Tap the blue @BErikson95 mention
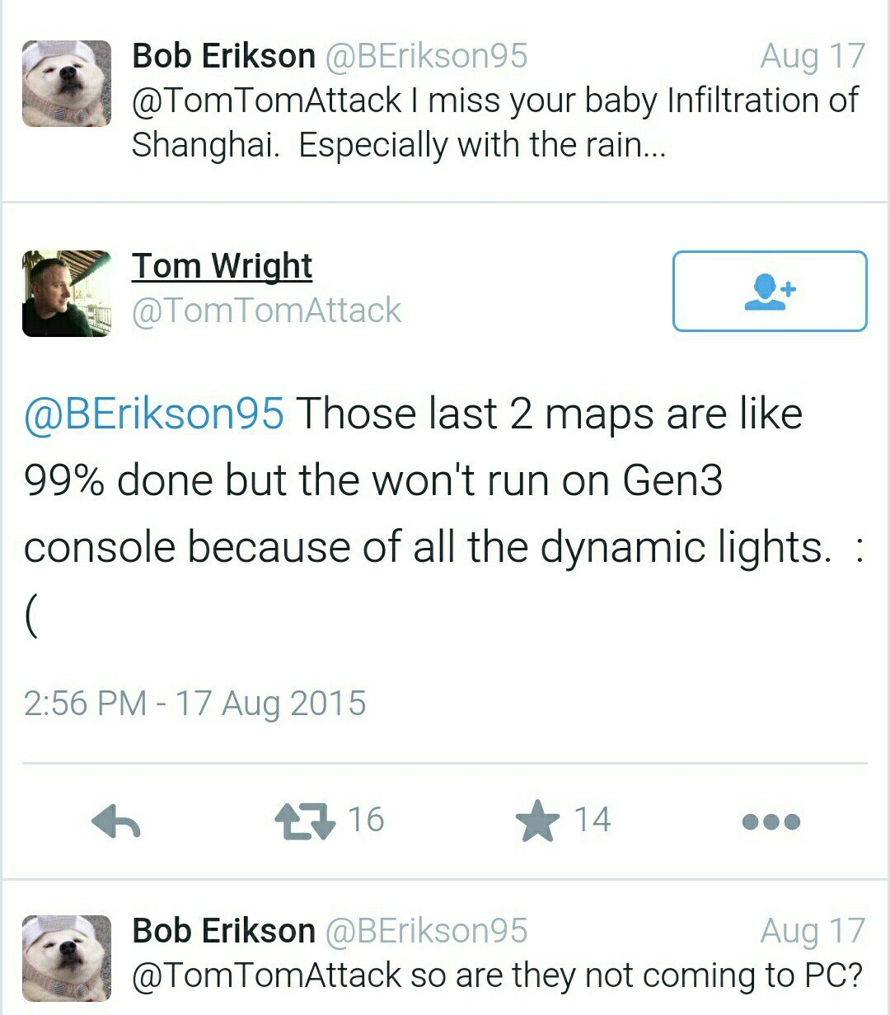This screenshot has height=1015, width=890. pyautogui.click(x=153, y=414)
